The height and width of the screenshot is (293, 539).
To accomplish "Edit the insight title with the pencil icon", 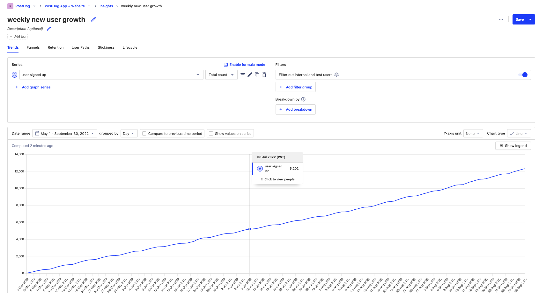I will (93, 19).
